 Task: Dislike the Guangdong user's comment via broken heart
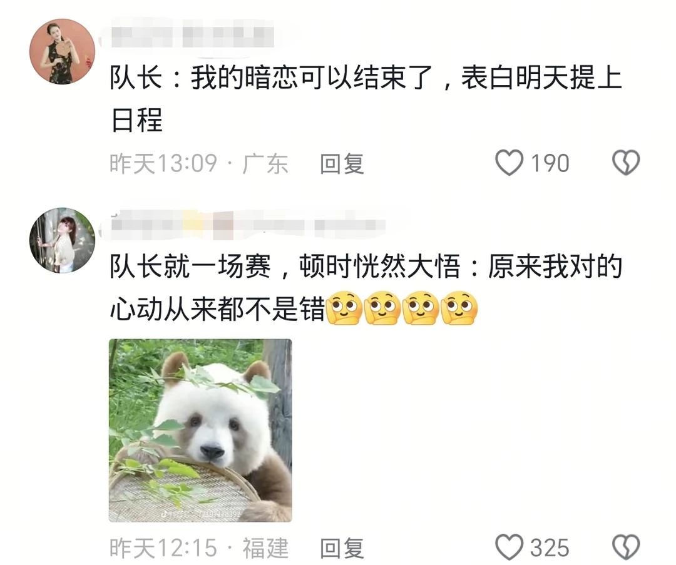[x=626, y=163]
